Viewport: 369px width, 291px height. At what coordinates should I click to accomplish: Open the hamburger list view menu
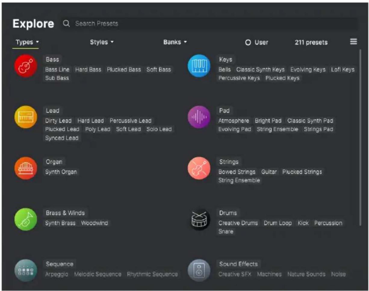[x=353, y=42]
